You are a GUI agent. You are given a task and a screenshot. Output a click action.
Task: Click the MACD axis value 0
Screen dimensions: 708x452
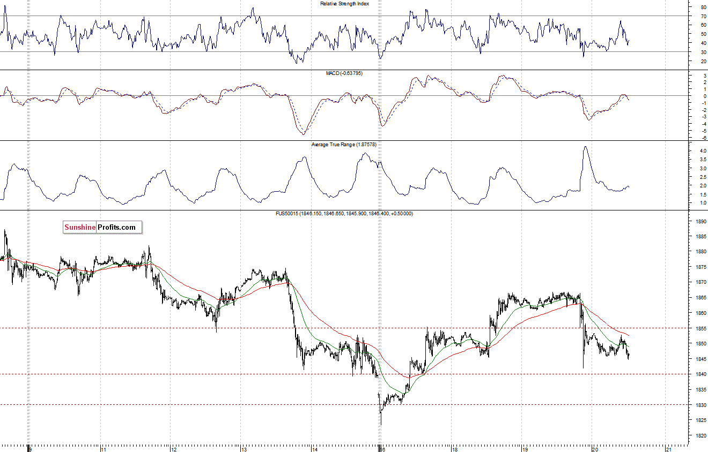point(704,96)
